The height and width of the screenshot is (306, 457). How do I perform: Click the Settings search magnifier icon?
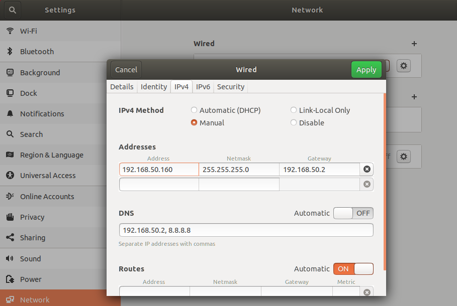tap(12, 10)
